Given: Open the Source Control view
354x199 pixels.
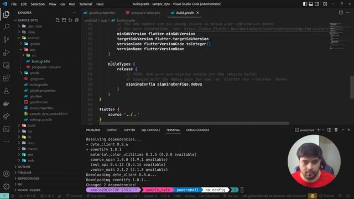Looking at the screenshot, I should 6,40.
